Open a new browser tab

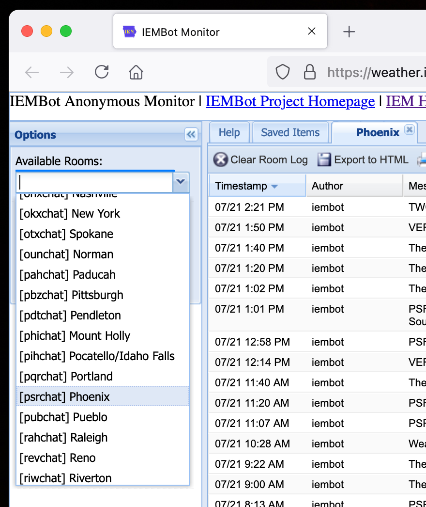point(349,32)
